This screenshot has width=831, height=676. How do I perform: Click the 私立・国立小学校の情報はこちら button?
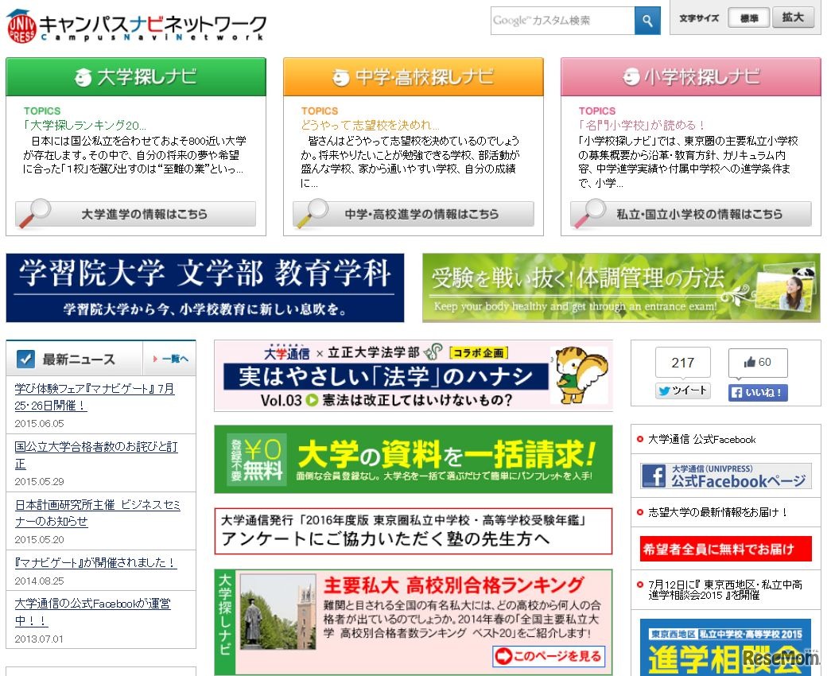coord(690,214)
